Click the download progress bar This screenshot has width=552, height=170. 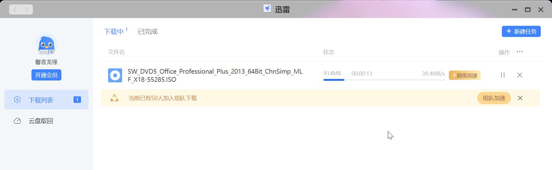384,80
